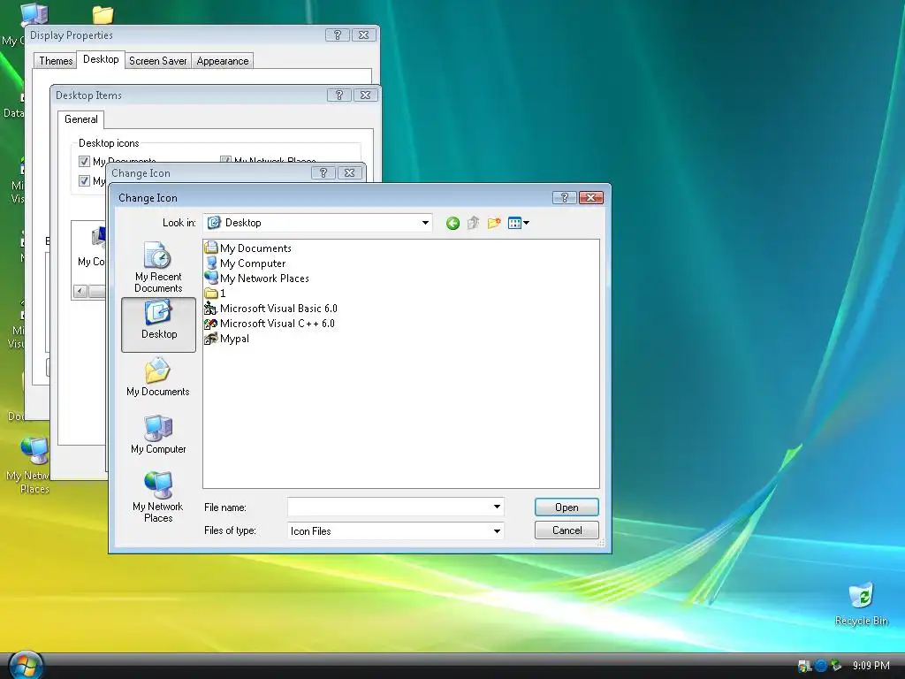The height and width of the screenshot is (679, 905).
Task: Toggle My Documents checkbox in Desktop Items
Action: [84, 162]
